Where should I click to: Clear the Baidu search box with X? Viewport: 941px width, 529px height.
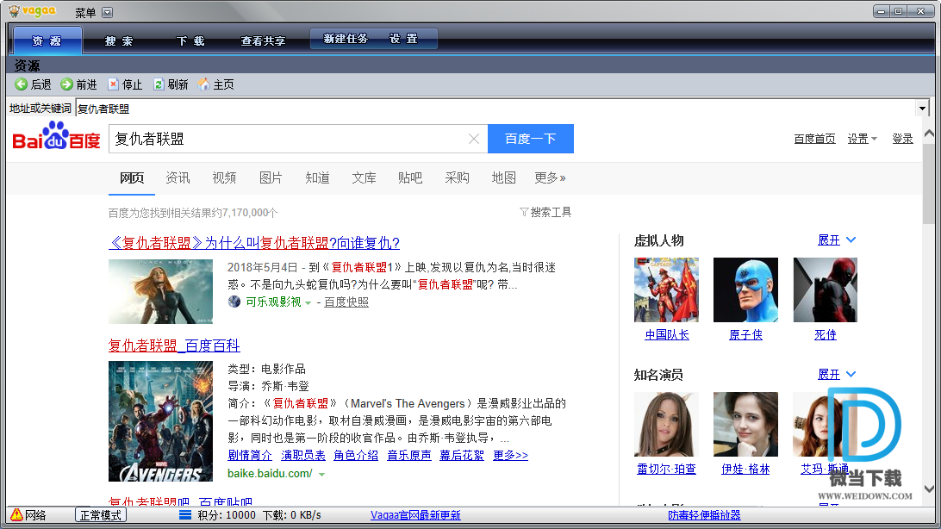point(473,140)
